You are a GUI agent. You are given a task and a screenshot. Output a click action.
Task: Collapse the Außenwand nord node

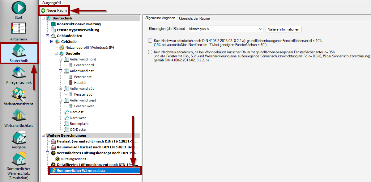(61, 59)
